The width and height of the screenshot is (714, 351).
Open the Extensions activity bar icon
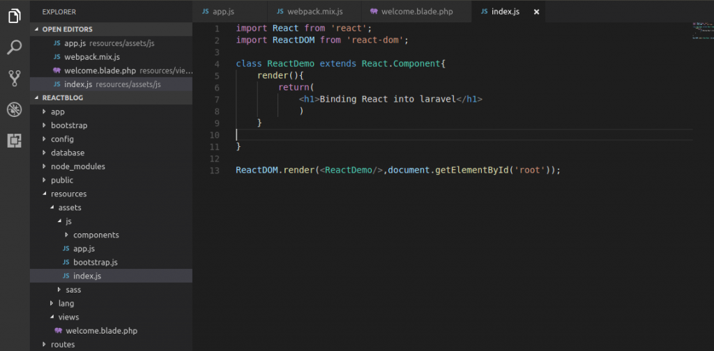pyautogui.click(x=15, y=141)
